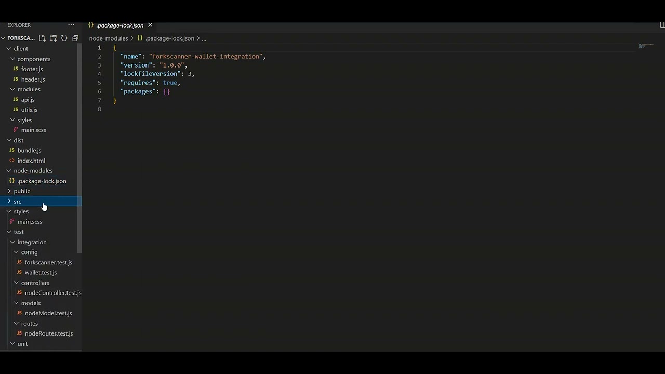
Task: Collapse the node_modules folder chevron
Action: (9, 170)
